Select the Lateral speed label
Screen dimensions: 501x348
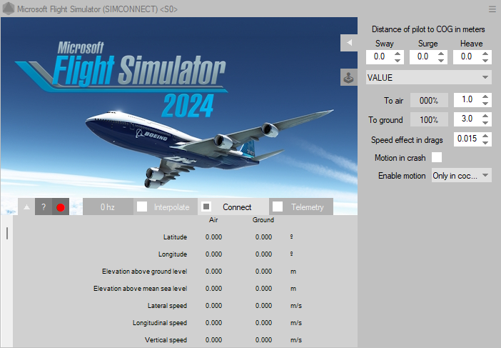click(x=167, y=306)
